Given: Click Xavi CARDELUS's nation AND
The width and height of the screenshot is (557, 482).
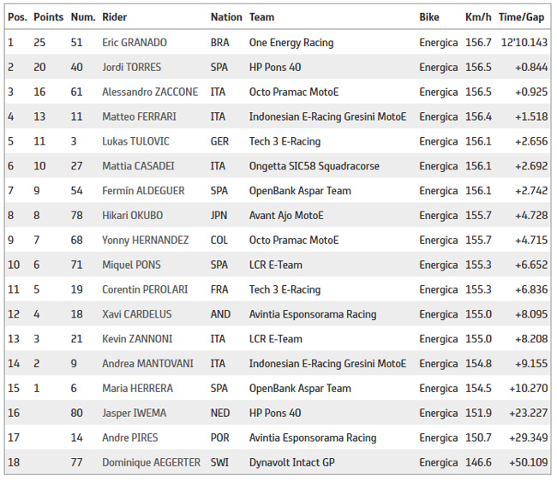Looking at the screenshot, I should pyautogui.click(x=220, y=314).
